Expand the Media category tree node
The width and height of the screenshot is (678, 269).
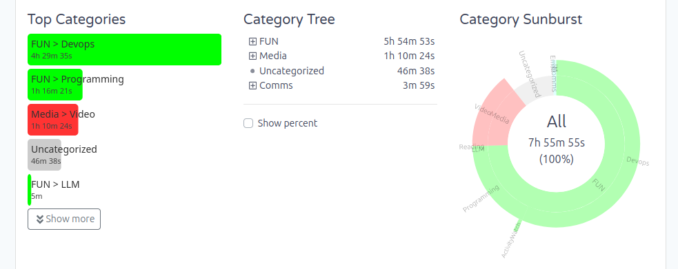253,56
